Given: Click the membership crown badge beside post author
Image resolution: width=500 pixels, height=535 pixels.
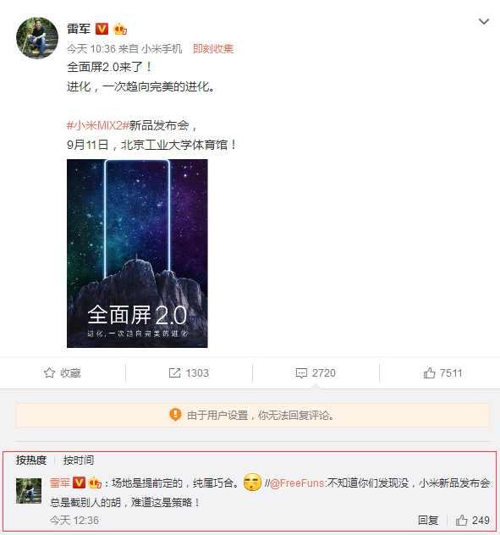Looking at the screenshot, I should 120,30.
